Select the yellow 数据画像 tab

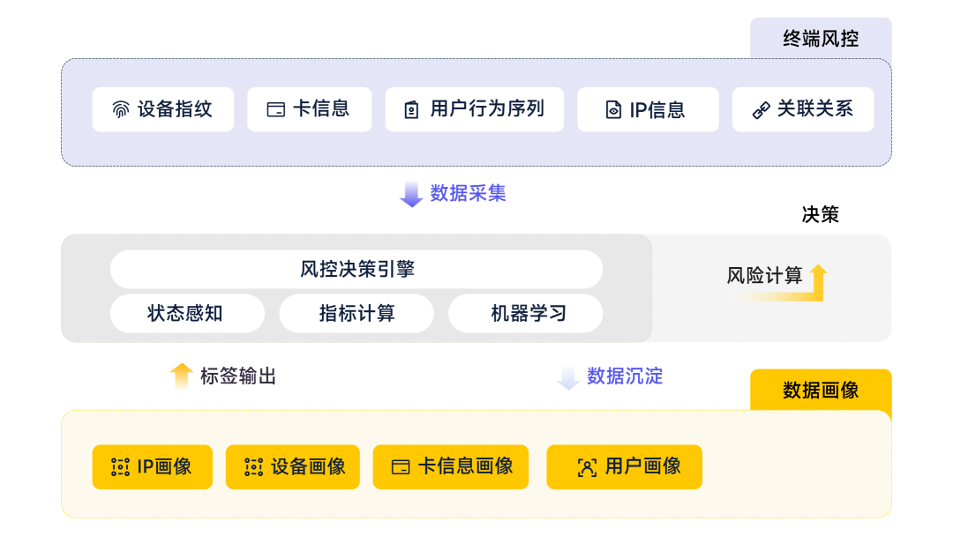point(821,390)
